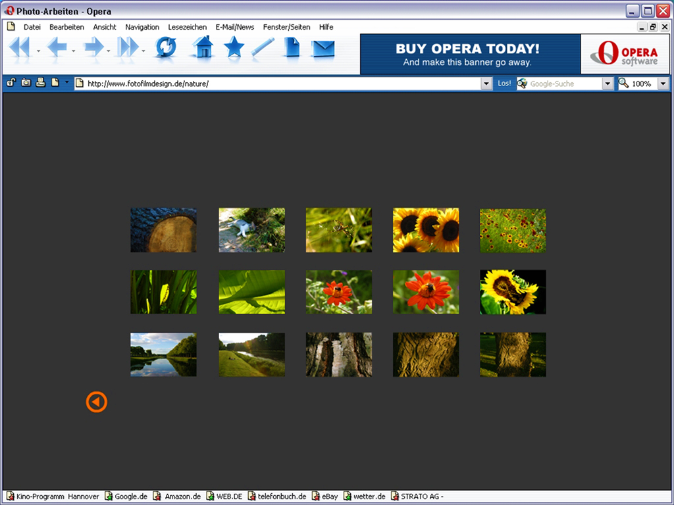Viewport: 674px width, 505px height.
Task: Print preview with the printer icon
Action: click(x=40, y=82)
